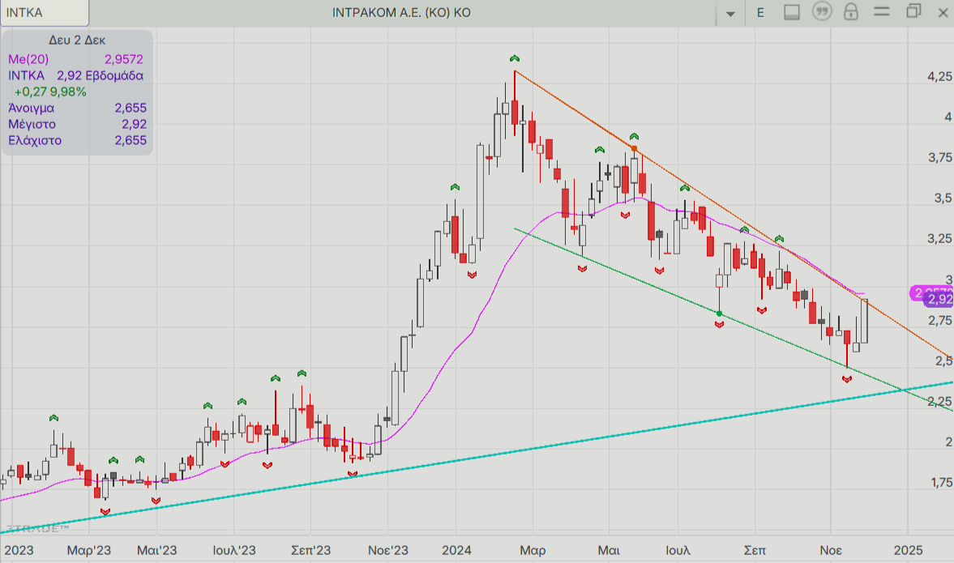The width and height of the screenshot is (954, 563).
Task: Click the ΙΝΤΡΑΚΟΜ Α.Ε. (ΚΟ) ΚΟ title
Action: 401,13
